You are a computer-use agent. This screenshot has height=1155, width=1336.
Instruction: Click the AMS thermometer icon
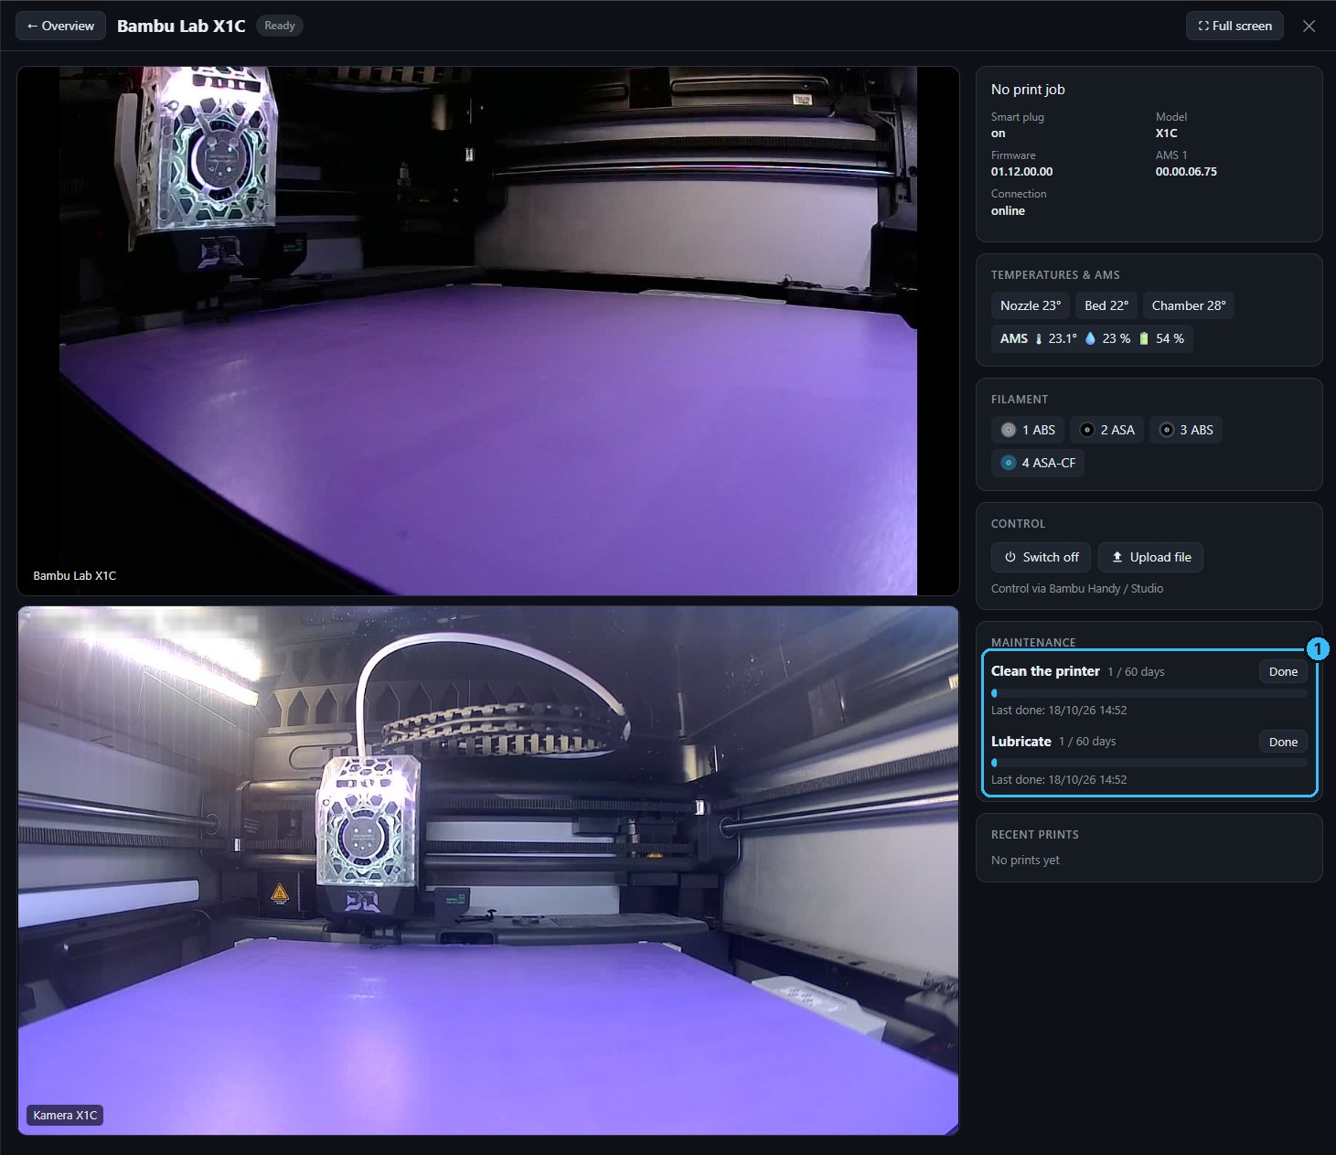[1039, 338]
